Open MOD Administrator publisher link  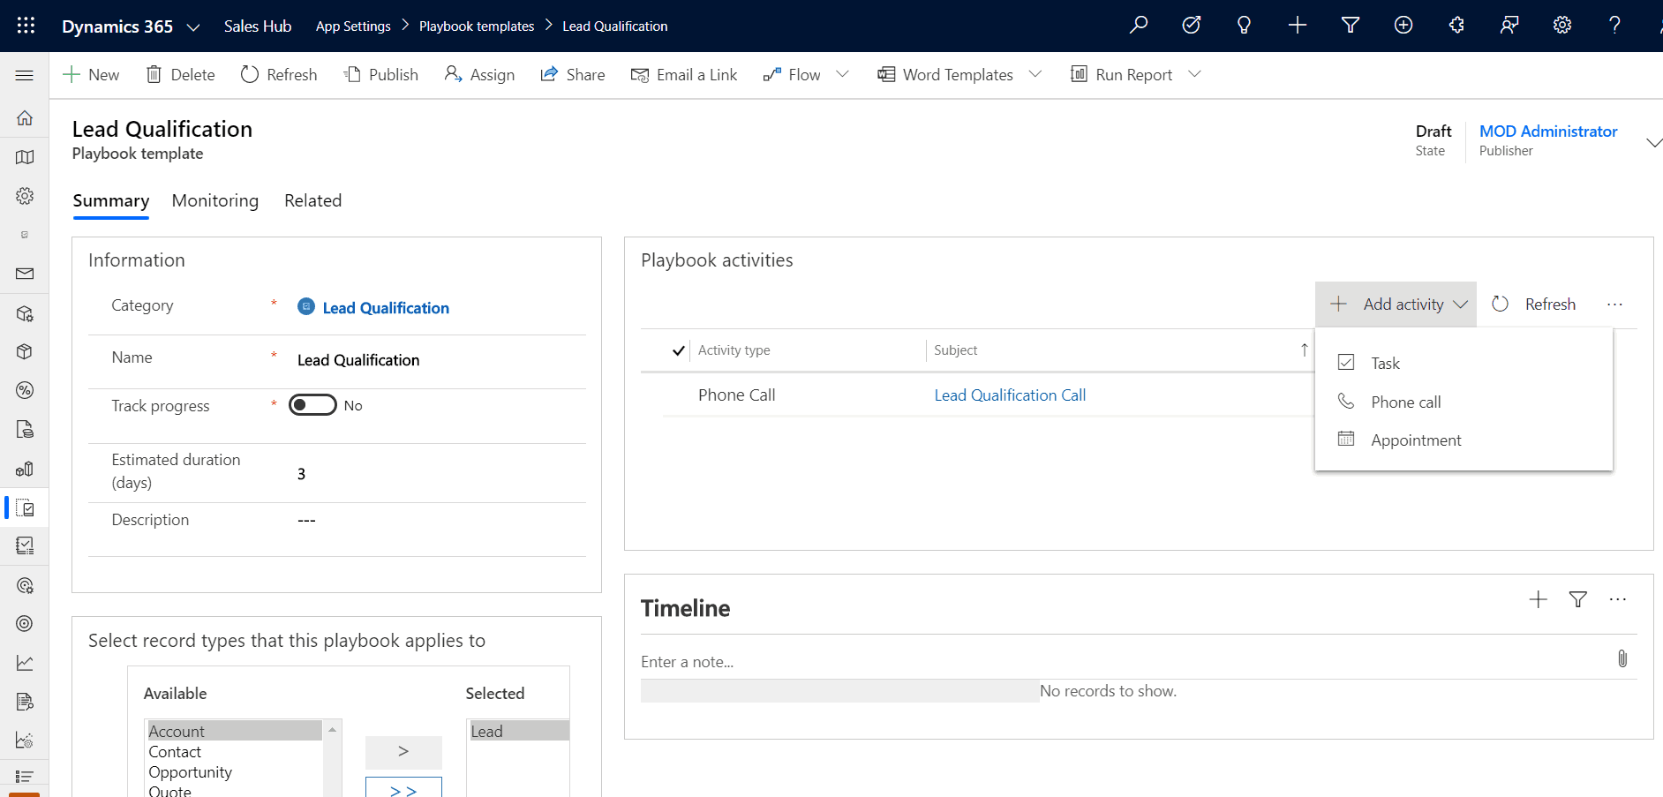pos(1548,132)
